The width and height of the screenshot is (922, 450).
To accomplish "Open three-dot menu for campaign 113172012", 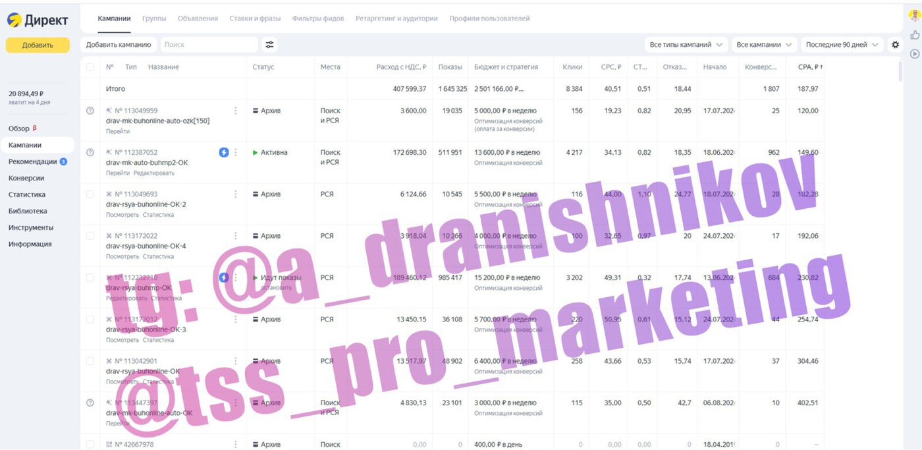I will (x=236, y=320).
